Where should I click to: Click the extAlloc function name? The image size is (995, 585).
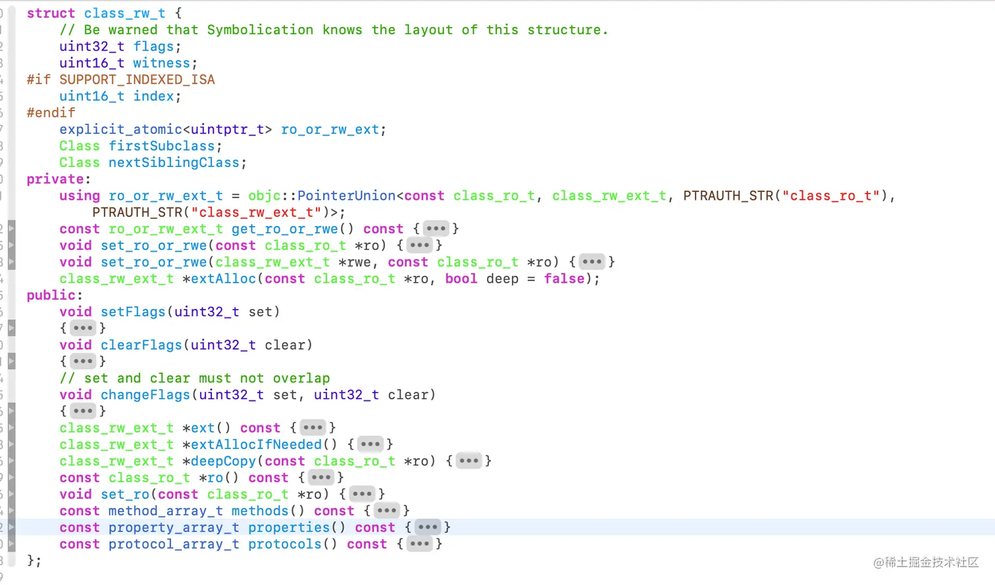pos(223,279)
